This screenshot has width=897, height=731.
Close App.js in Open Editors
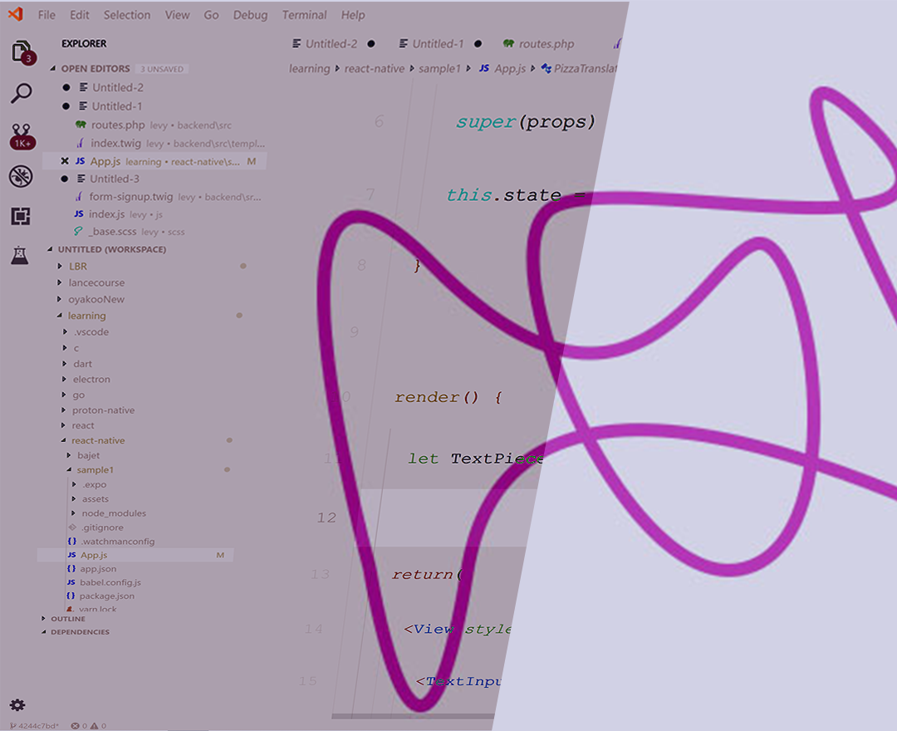(x=65, y=161)
